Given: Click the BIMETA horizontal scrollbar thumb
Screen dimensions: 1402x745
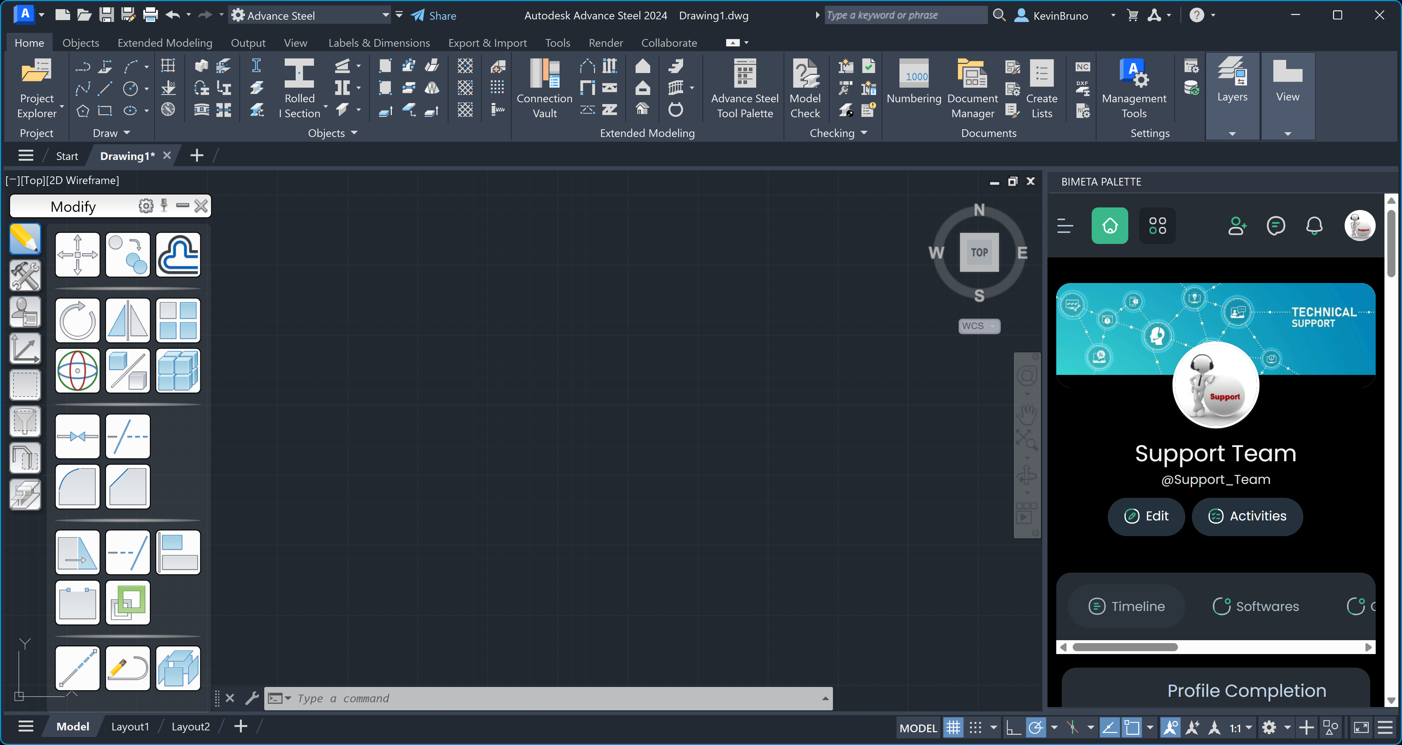Looking at the screenshot, I should [x=1125, y=647].
